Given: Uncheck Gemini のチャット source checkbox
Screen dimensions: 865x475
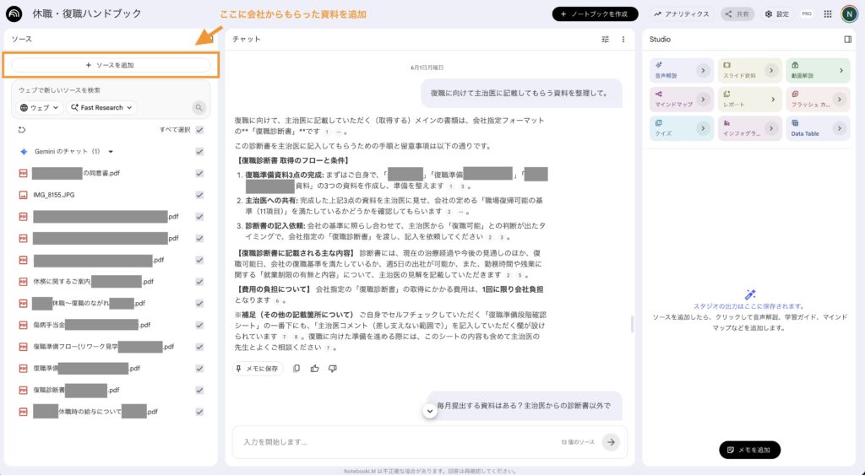Looking at the screenshot, I should point(199,152).
